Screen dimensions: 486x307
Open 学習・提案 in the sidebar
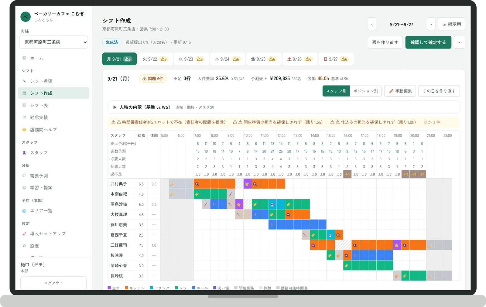(x=53, y=188)
